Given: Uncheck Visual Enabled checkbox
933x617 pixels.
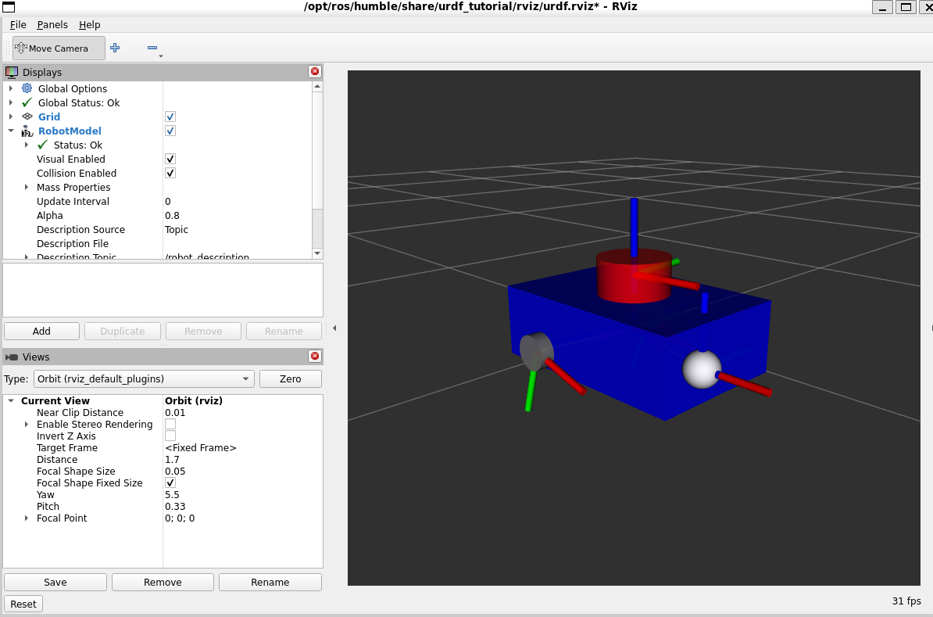Looking at the screenshot, I should tap(170, 160).
